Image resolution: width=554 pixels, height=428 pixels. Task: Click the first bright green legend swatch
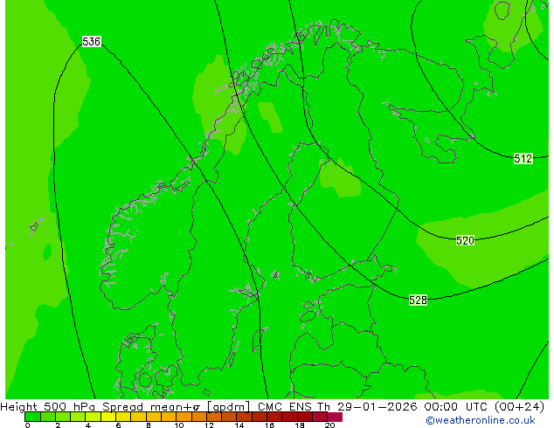[32, 417]
